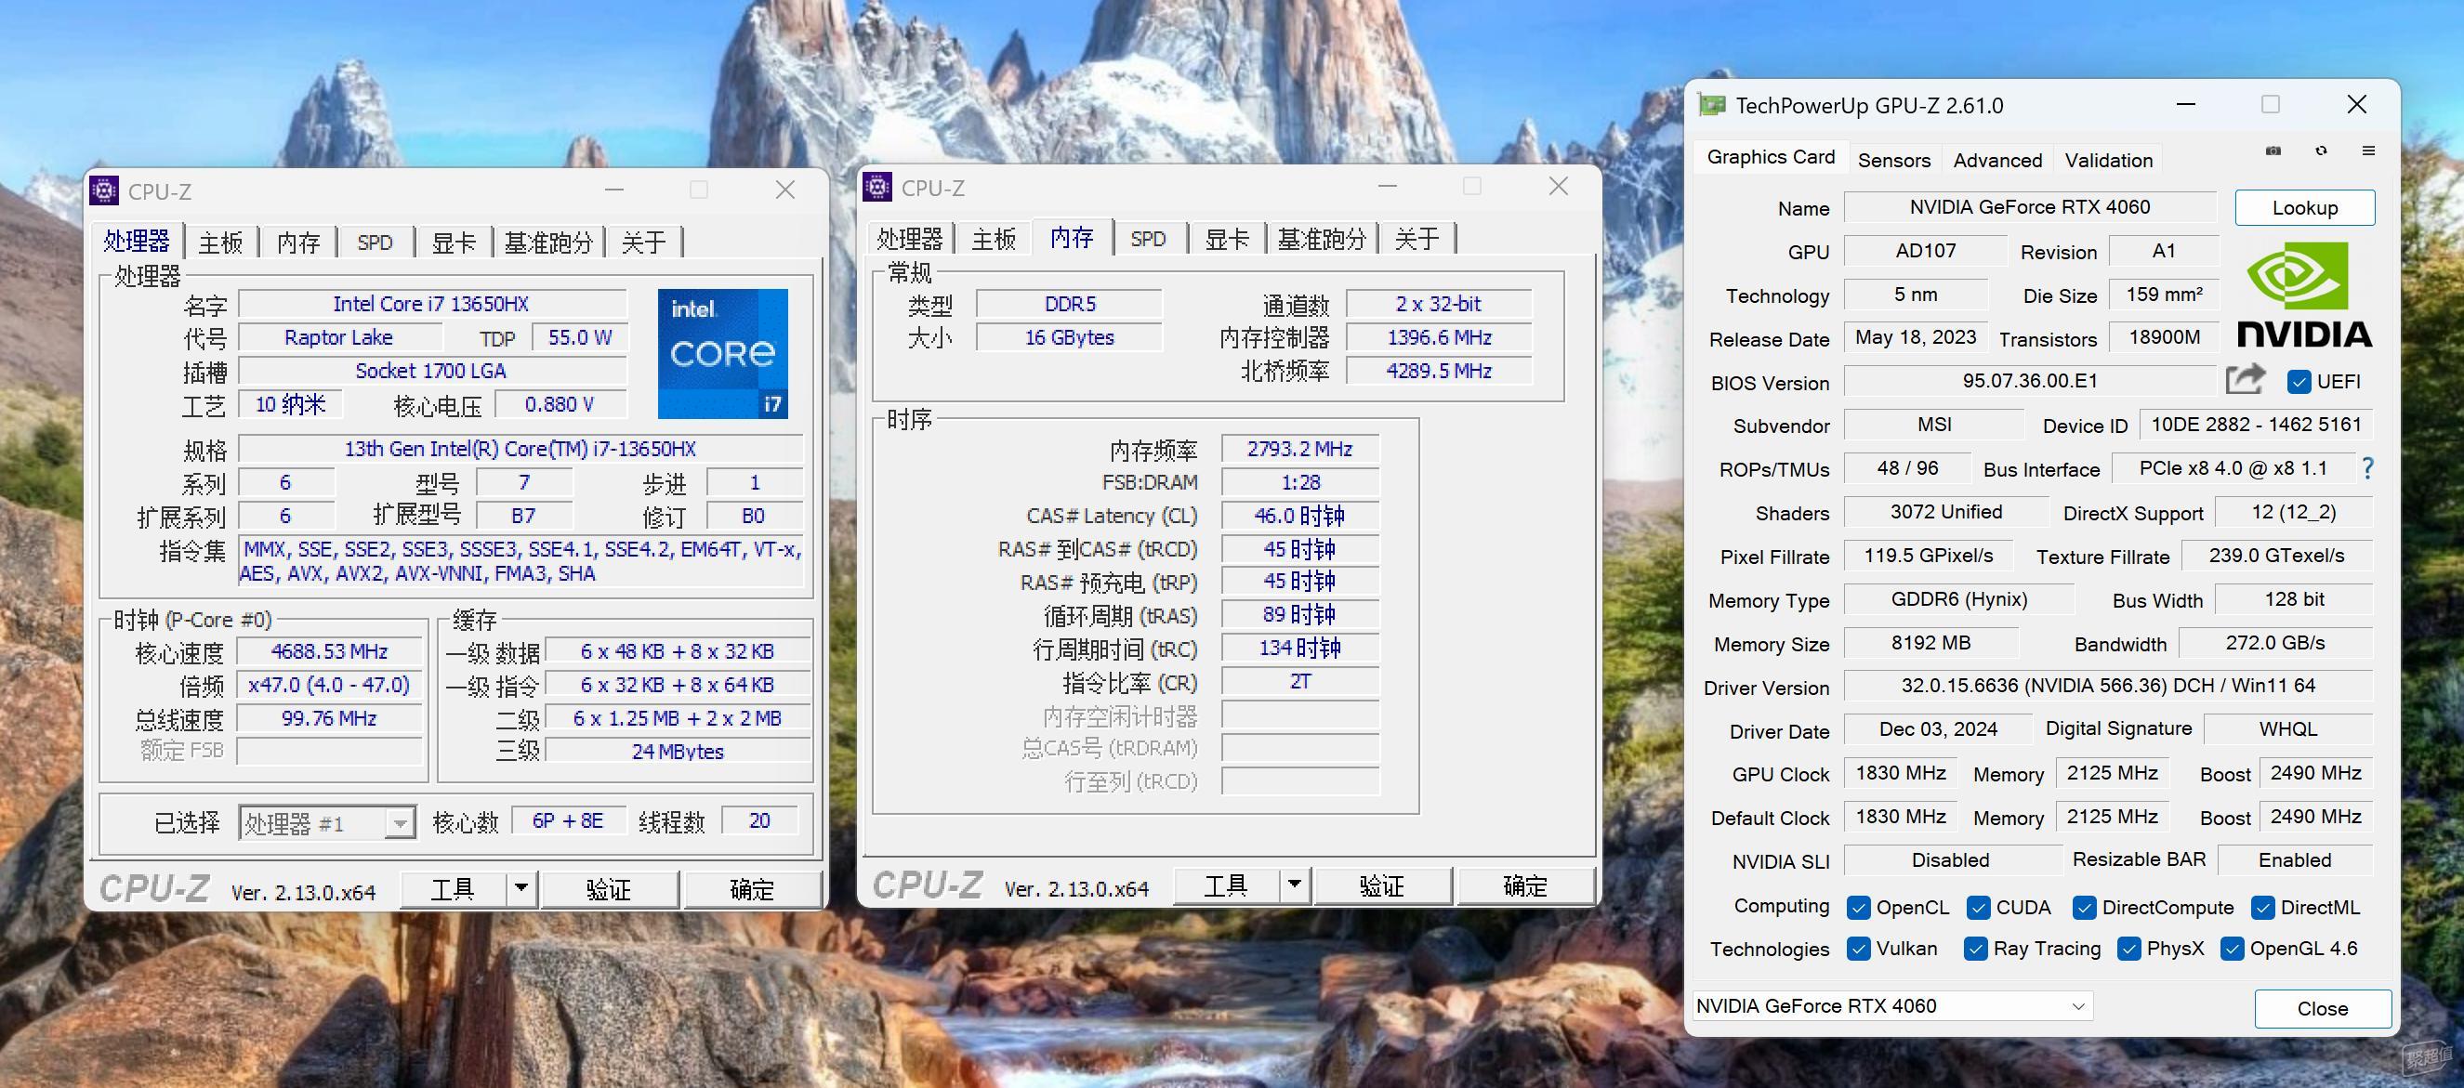The width and height of the screenshot is (2464, 1088).
Task: Click the 确定 button in the processor CPU-Z window
Action: tap(752, 889)
